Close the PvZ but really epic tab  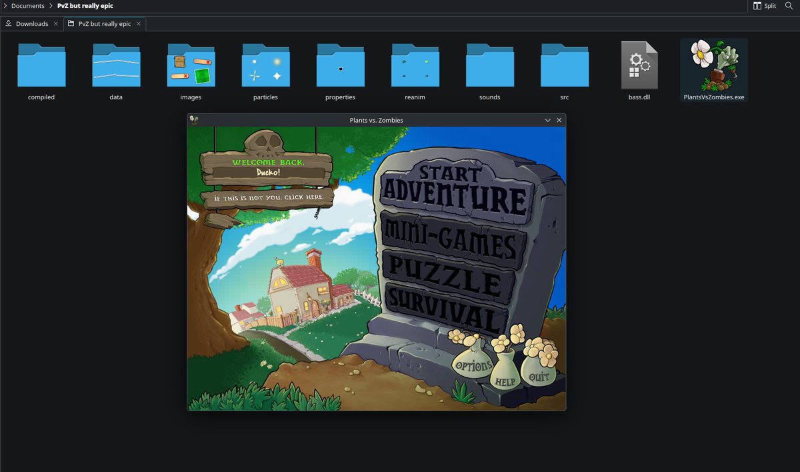pos(139,24)
